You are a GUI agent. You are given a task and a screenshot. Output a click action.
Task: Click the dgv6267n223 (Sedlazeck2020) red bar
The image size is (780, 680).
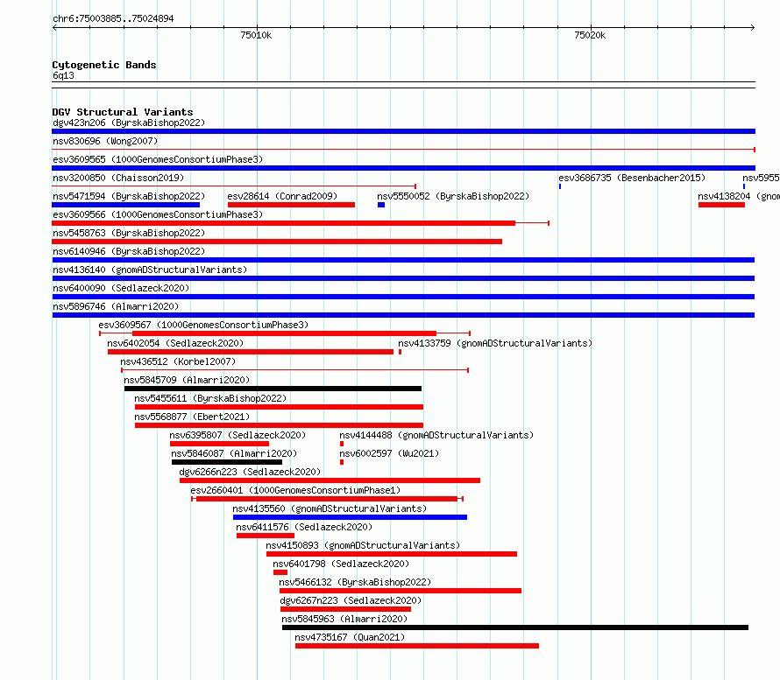pyautogui.click(x=345, y=609)
